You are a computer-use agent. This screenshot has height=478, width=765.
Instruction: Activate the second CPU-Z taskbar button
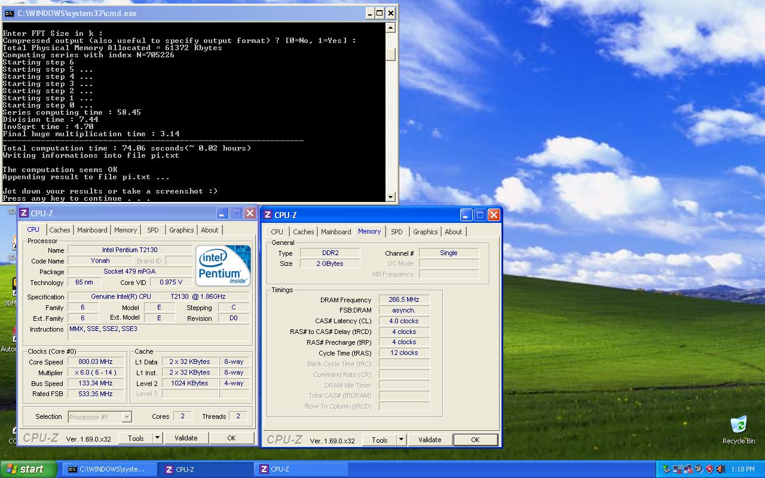click(302, 470)
